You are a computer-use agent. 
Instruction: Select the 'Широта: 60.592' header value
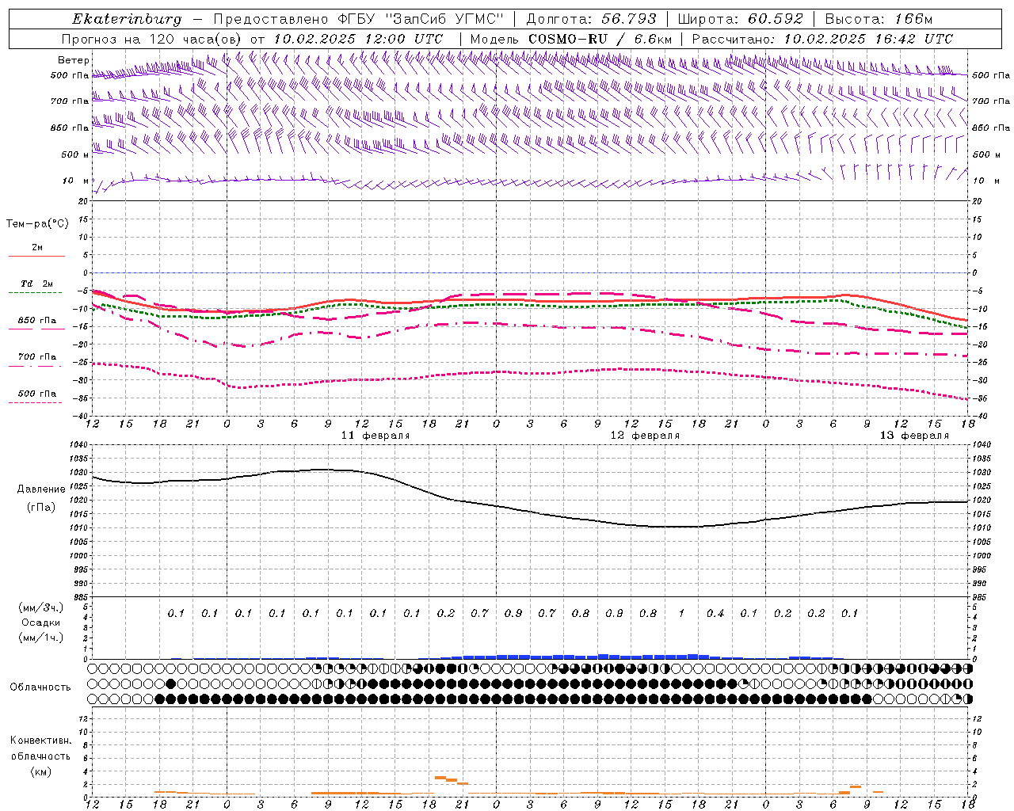(740, 19)
